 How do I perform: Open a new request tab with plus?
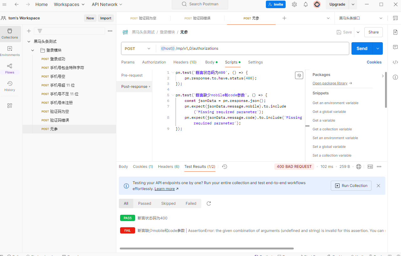284,18
